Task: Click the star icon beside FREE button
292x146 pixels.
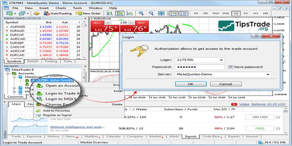Action: click(278, 128)
